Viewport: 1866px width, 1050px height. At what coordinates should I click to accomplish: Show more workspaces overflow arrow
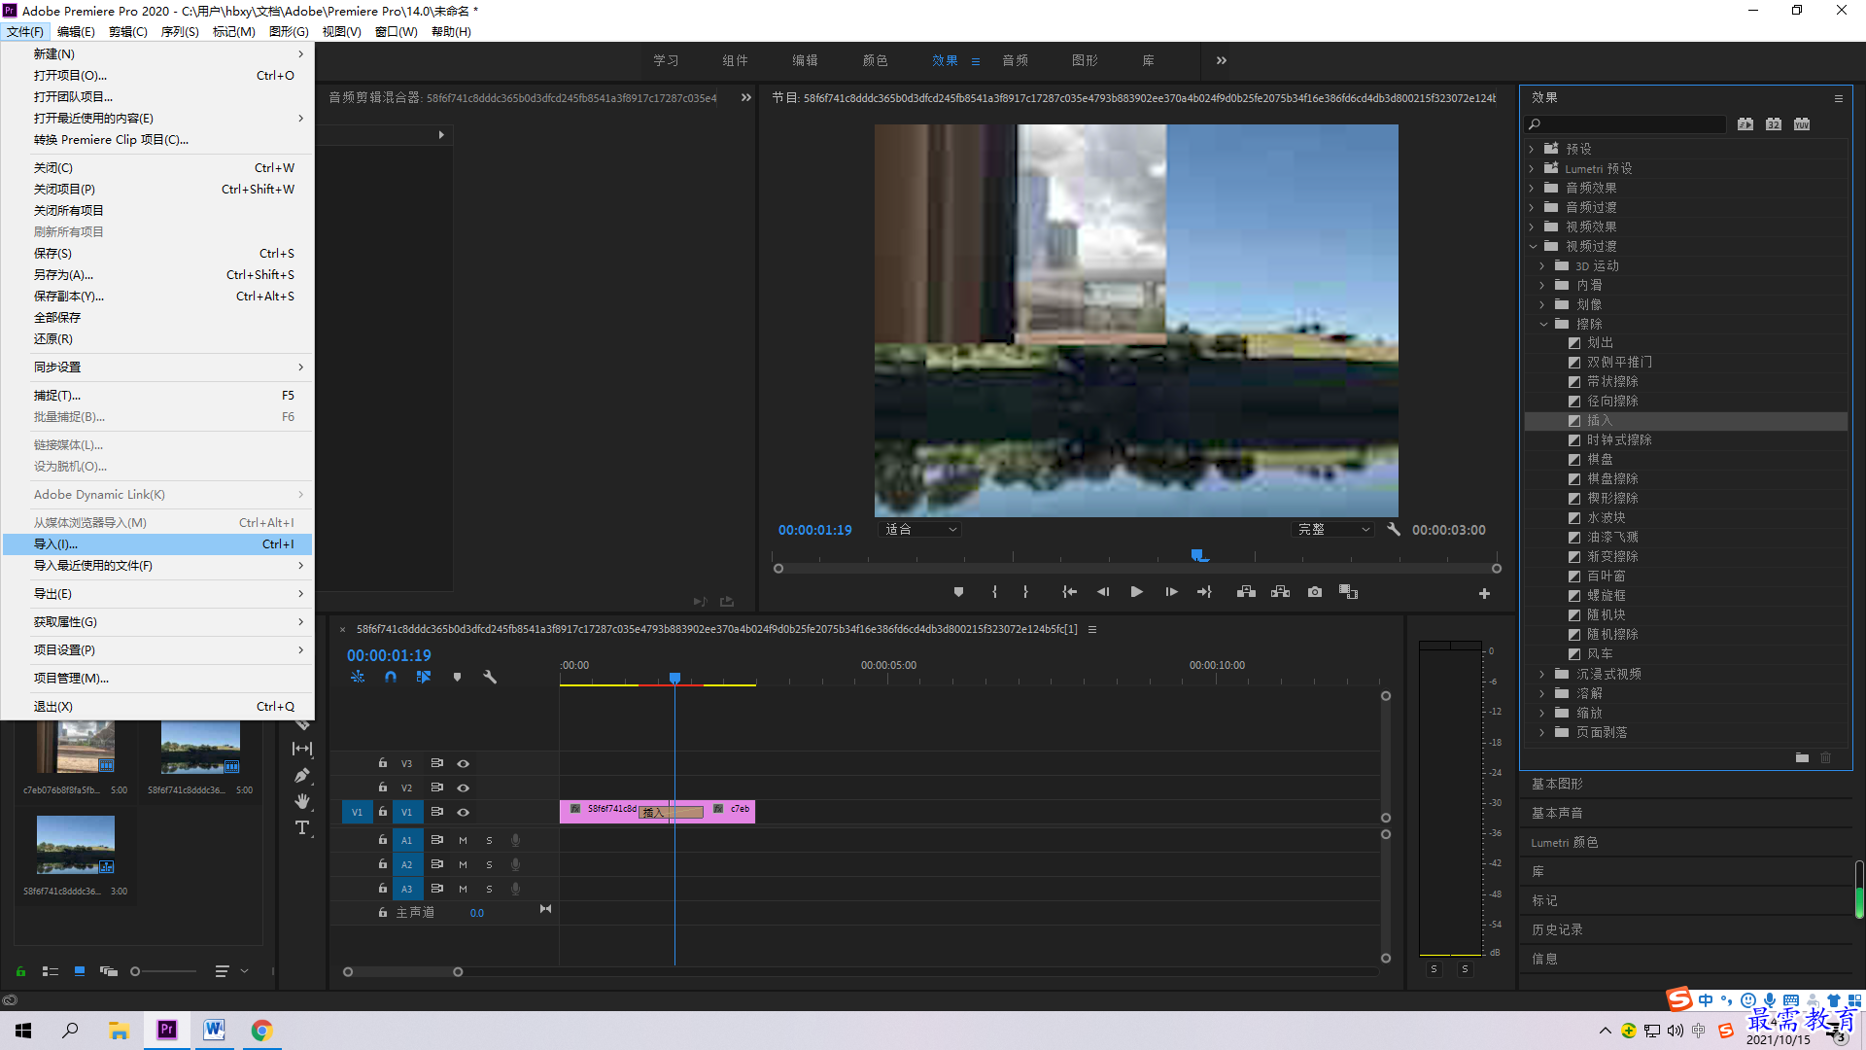1222,60
